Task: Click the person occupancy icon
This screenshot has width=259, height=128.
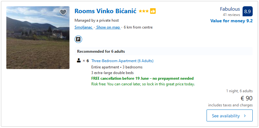Action: [79, 61]
